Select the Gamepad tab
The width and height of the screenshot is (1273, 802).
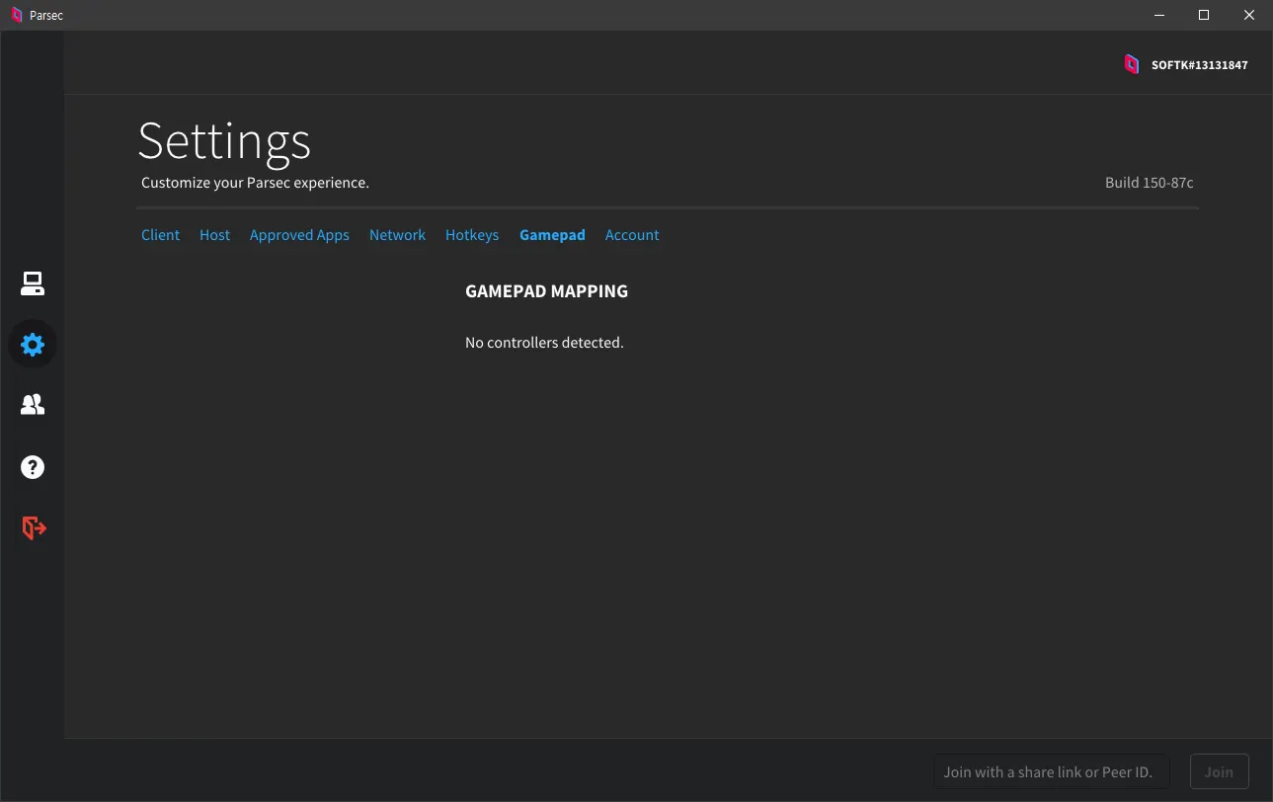point(552,235)
